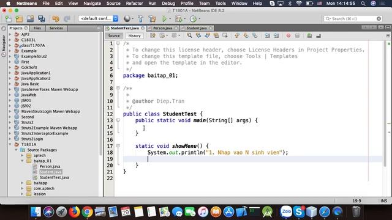Open the Navigate menu
Image resolution: width=392 pixels, height=220 pixels.
coord(92,4)
